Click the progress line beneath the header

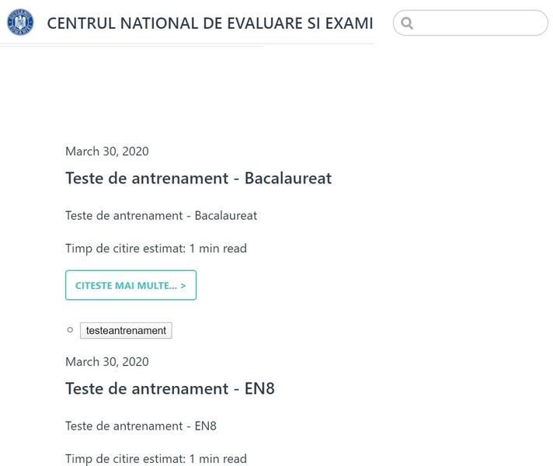[130, 46]
